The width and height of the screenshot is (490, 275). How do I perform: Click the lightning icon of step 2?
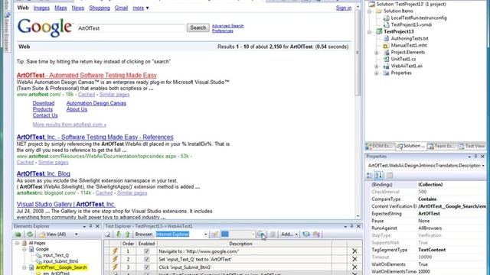pyautogui.click(x=115, y=259)
